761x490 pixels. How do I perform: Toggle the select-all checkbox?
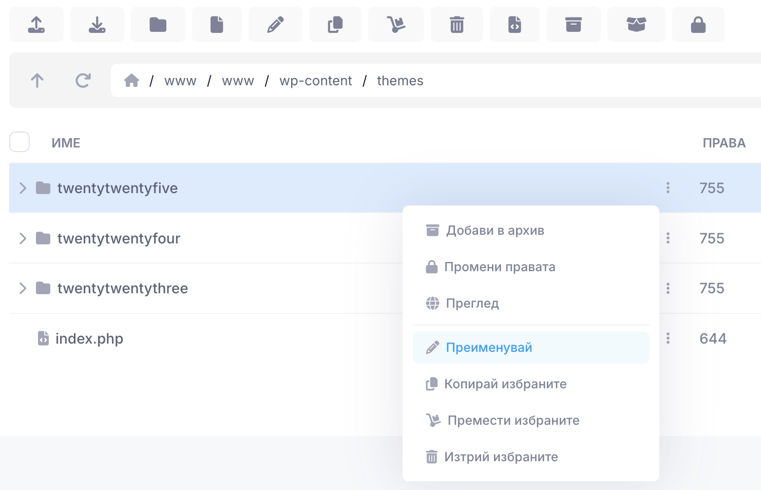click(x=20, y=142)
